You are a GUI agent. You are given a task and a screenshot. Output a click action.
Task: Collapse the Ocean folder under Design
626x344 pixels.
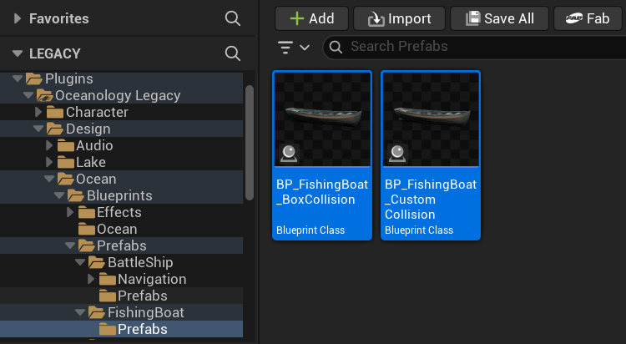pos(49,179)
